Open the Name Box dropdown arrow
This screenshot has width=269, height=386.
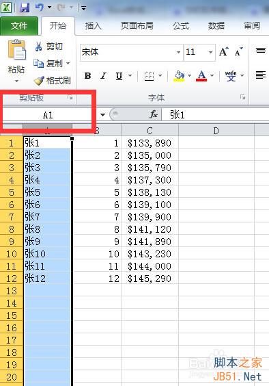[102, 115]
